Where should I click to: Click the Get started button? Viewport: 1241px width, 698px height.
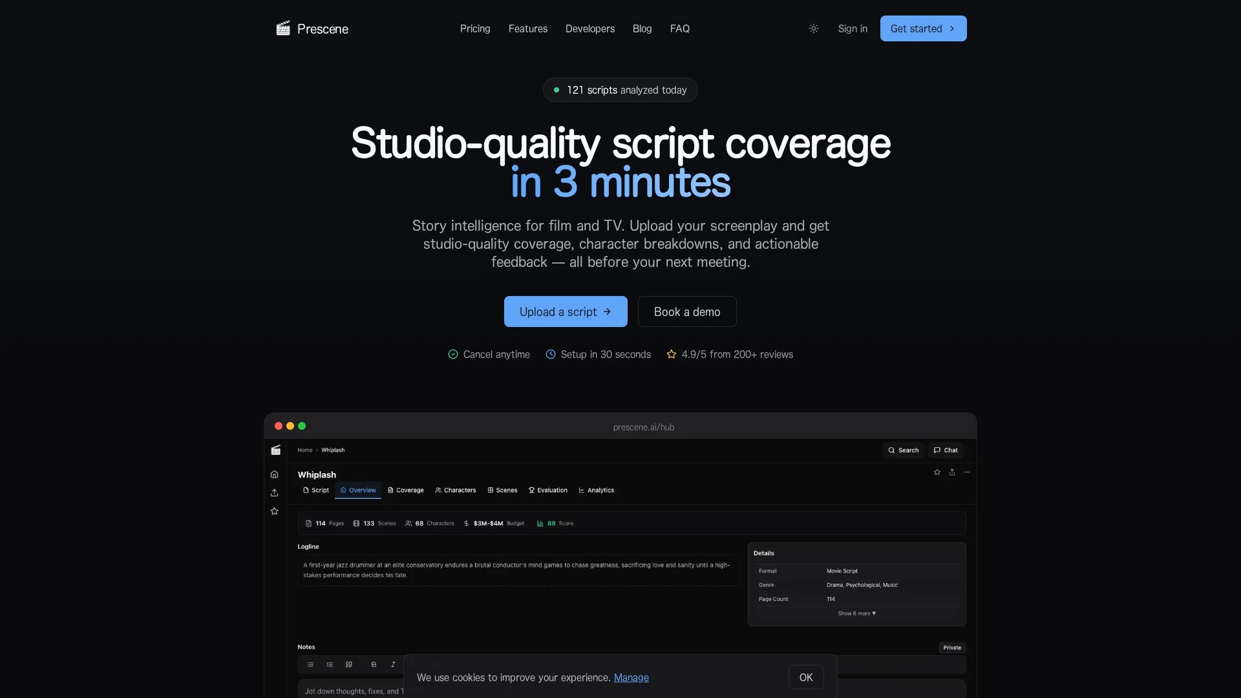coord(923,28)
